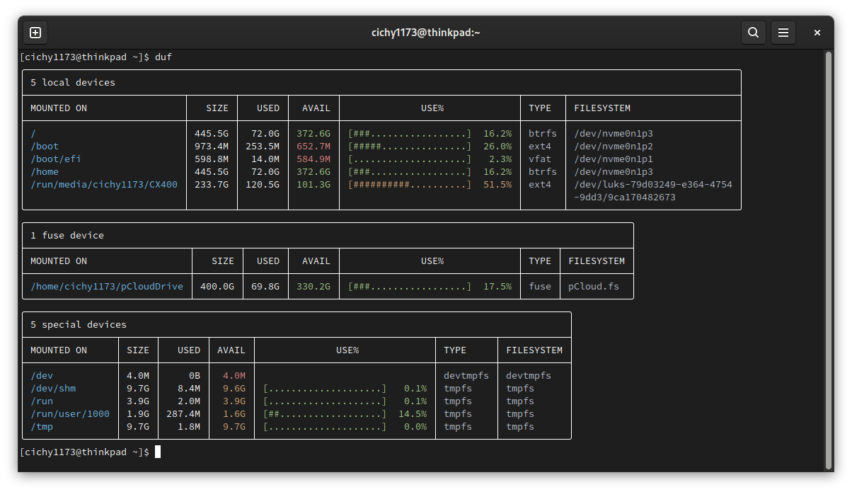
Task: Click the fuse type entry
Action: coord(540,286)
